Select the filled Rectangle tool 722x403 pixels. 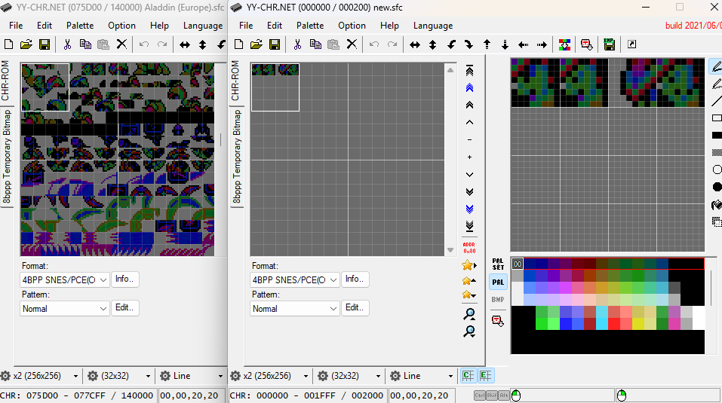(x=717, y=135)
